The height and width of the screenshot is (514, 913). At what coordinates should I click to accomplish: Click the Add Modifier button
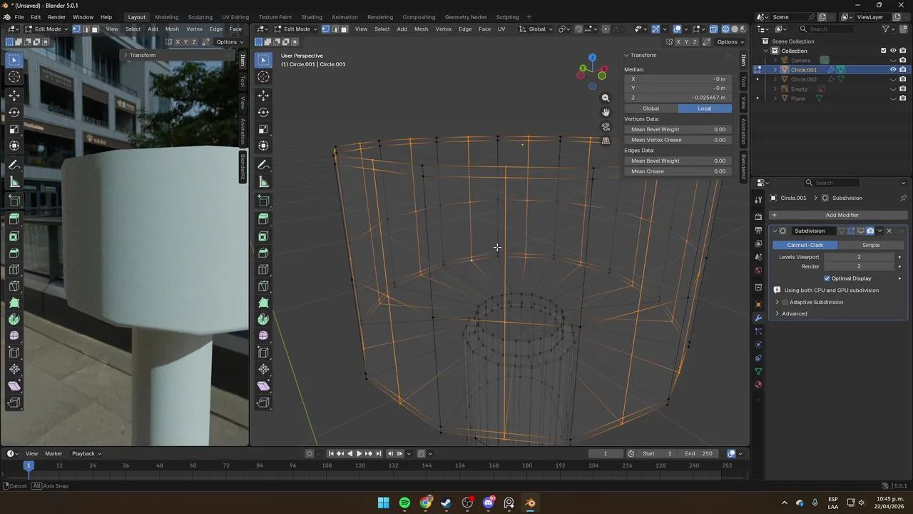pyautogui.click(x=842, y=215)
